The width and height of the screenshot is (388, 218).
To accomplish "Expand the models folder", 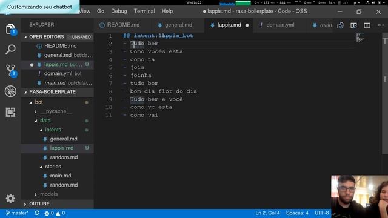I will click(36, 194).
